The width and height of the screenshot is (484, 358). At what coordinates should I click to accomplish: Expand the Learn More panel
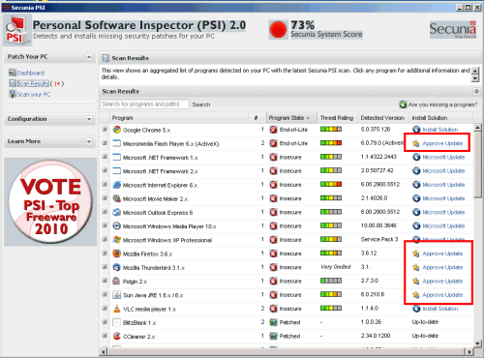(x=89, y=141)
